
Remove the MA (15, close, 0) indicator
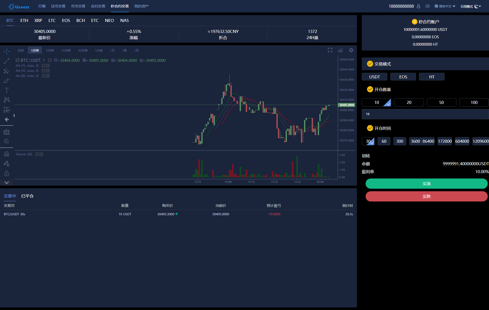pos(48,66)
